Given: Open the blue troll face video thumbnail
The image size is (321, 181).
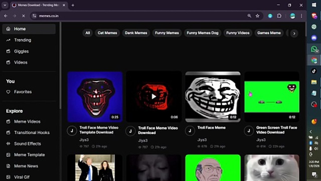Looking at the screenshot, I should 95,97.
